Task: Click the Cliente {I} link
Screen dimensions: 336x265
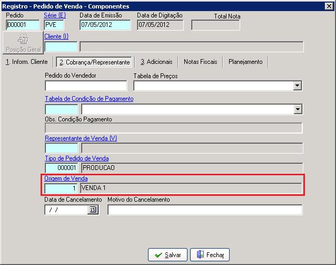Action: click(x=56, y=36)
